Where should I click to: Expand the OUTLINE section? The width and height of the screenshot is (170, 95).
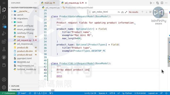point(24,86)
